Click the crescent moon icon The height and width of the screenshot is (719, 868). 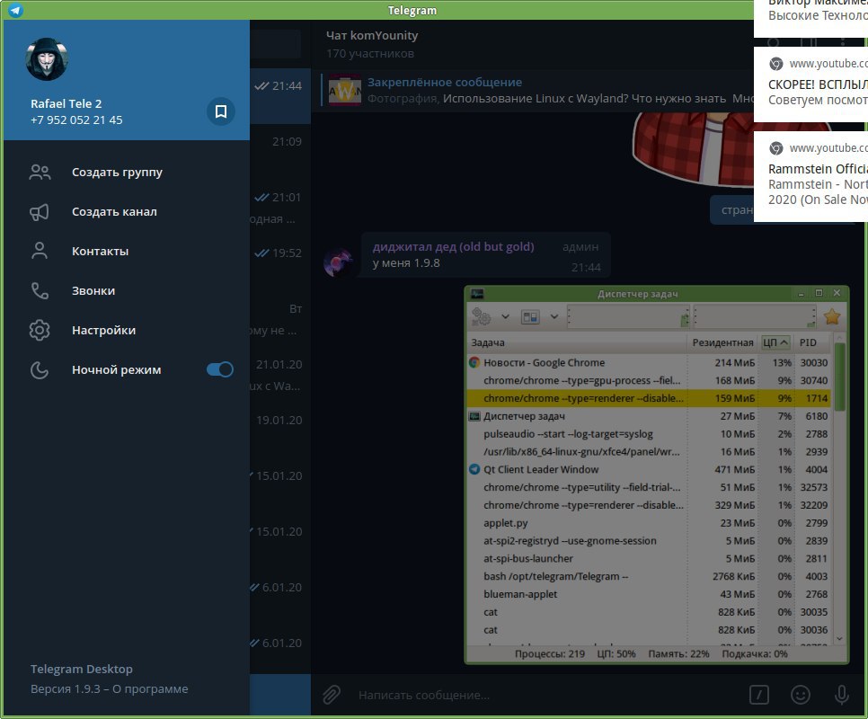40,369
